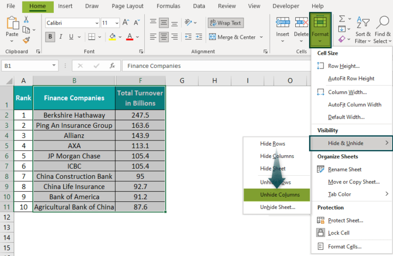Click the Insert cells icon

282,23
